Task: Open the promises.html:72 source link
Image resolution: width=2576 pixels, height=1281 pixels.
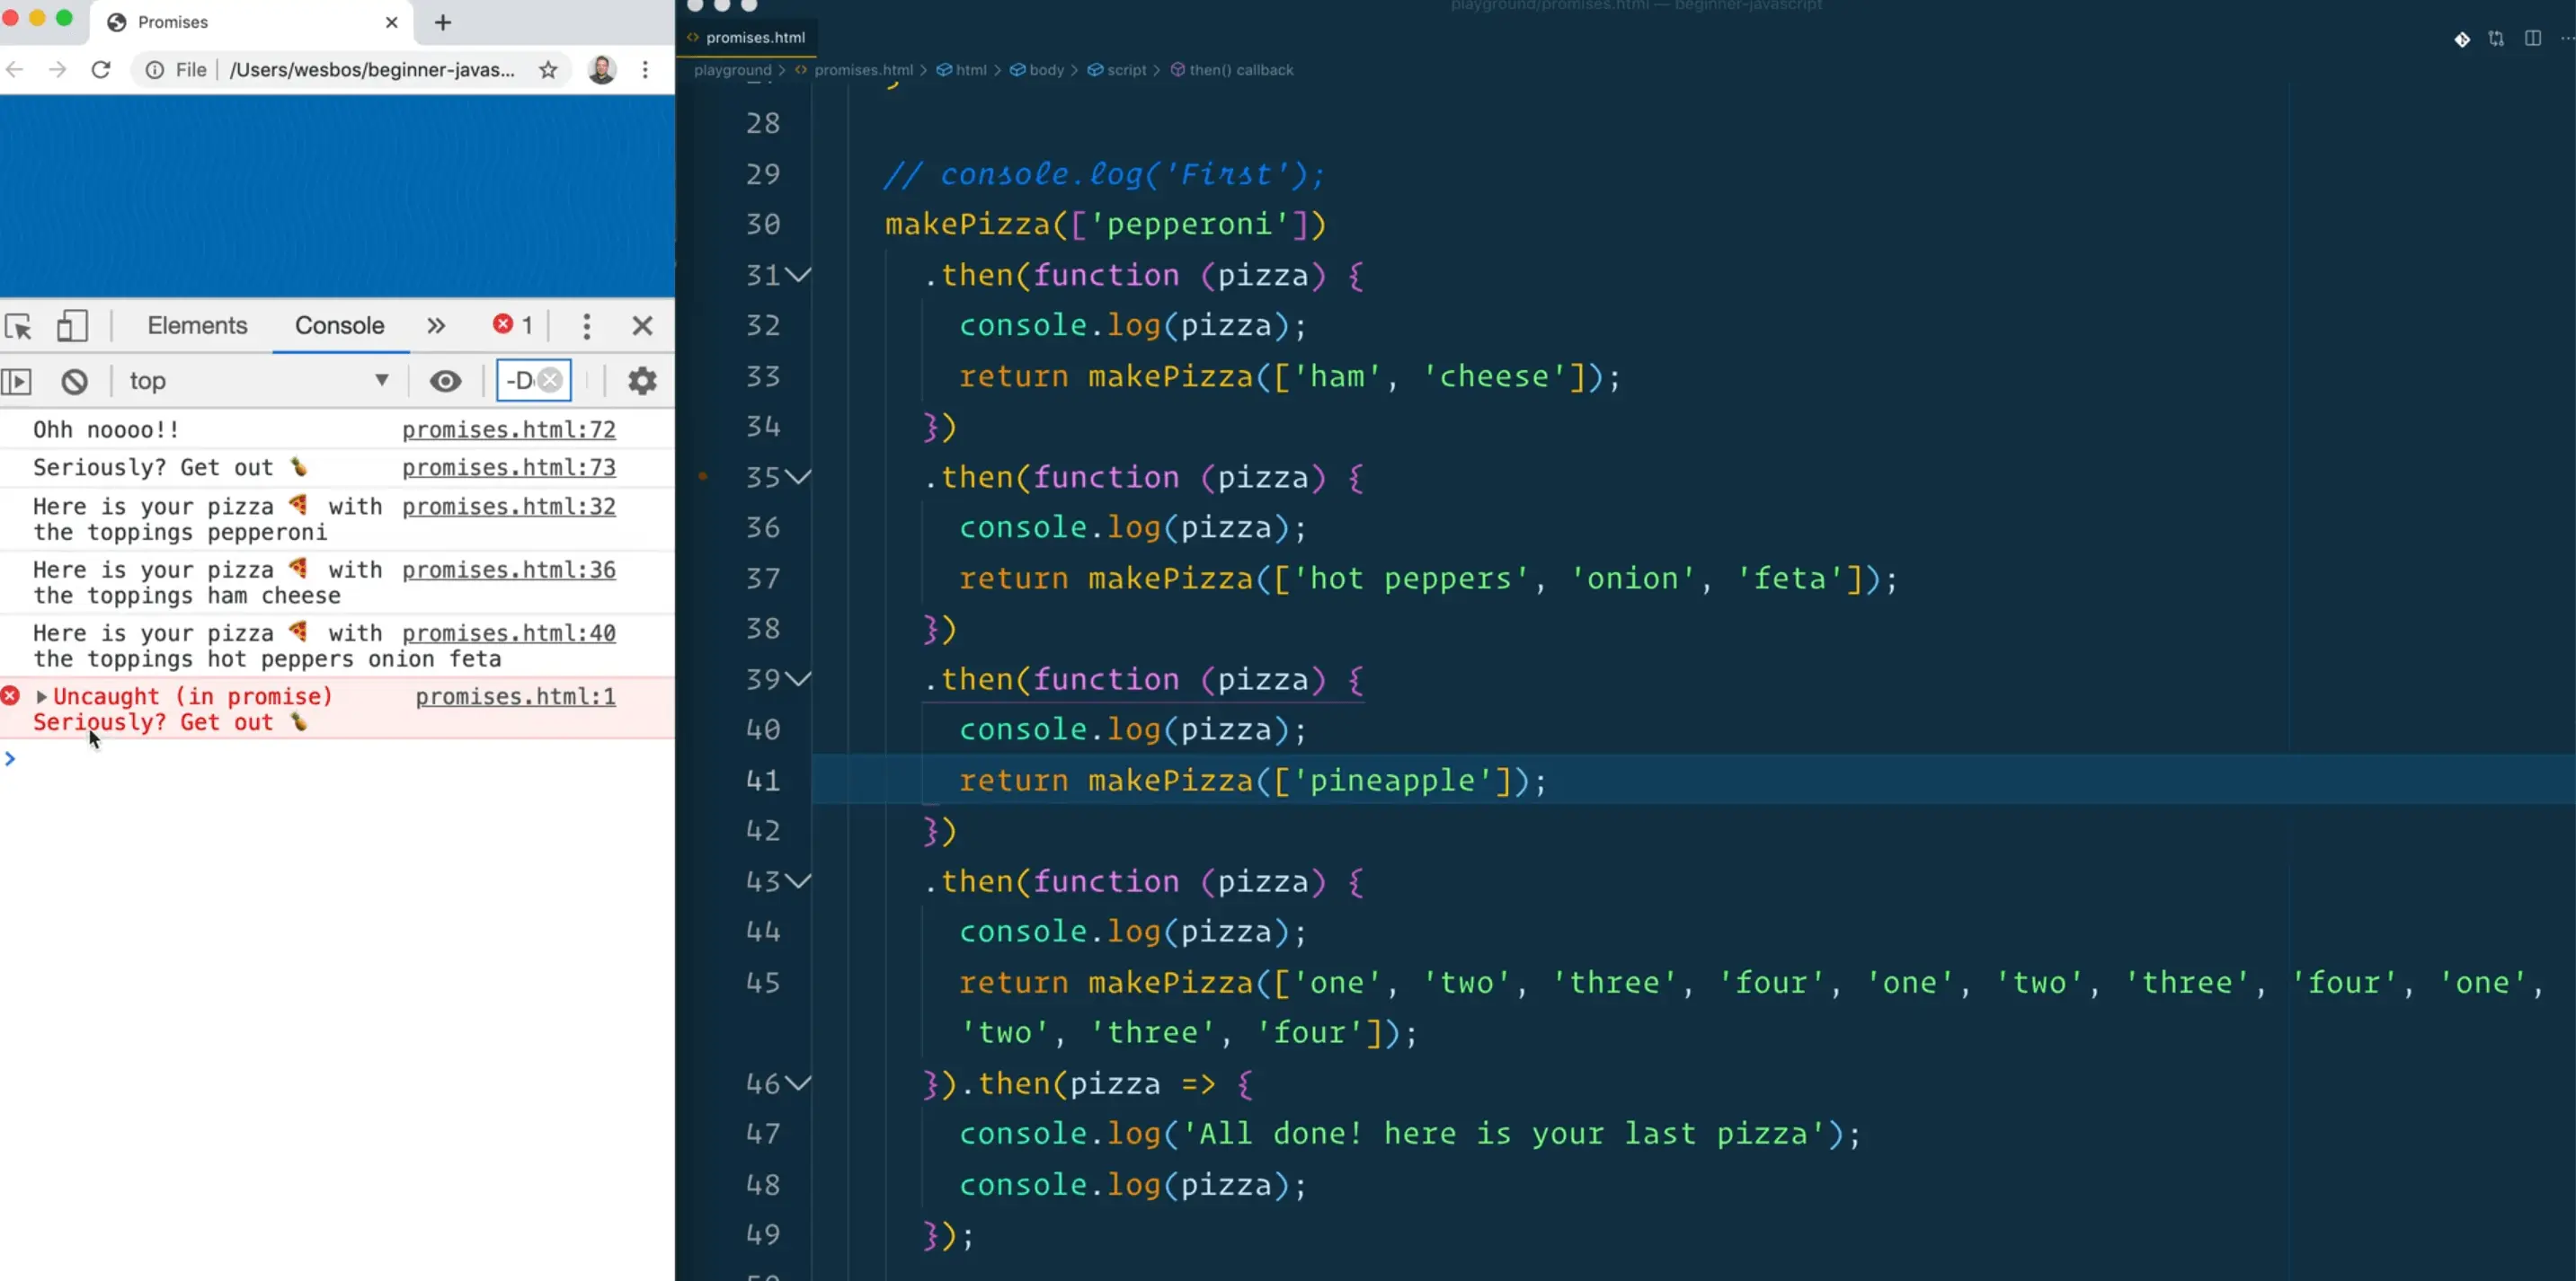Action: tap(508, 429)
